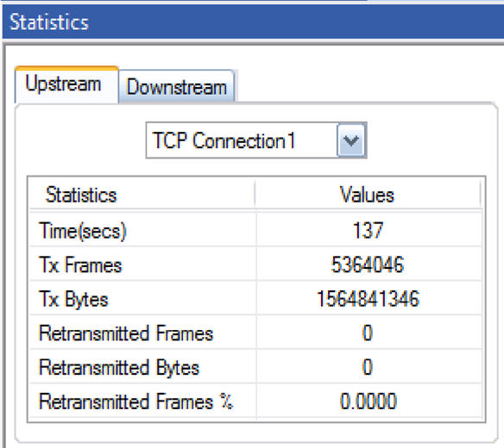Switch to the Downstream tab
Image resolution: width=504 pixels, height=448 pixels.
click(x=176, y=87)
